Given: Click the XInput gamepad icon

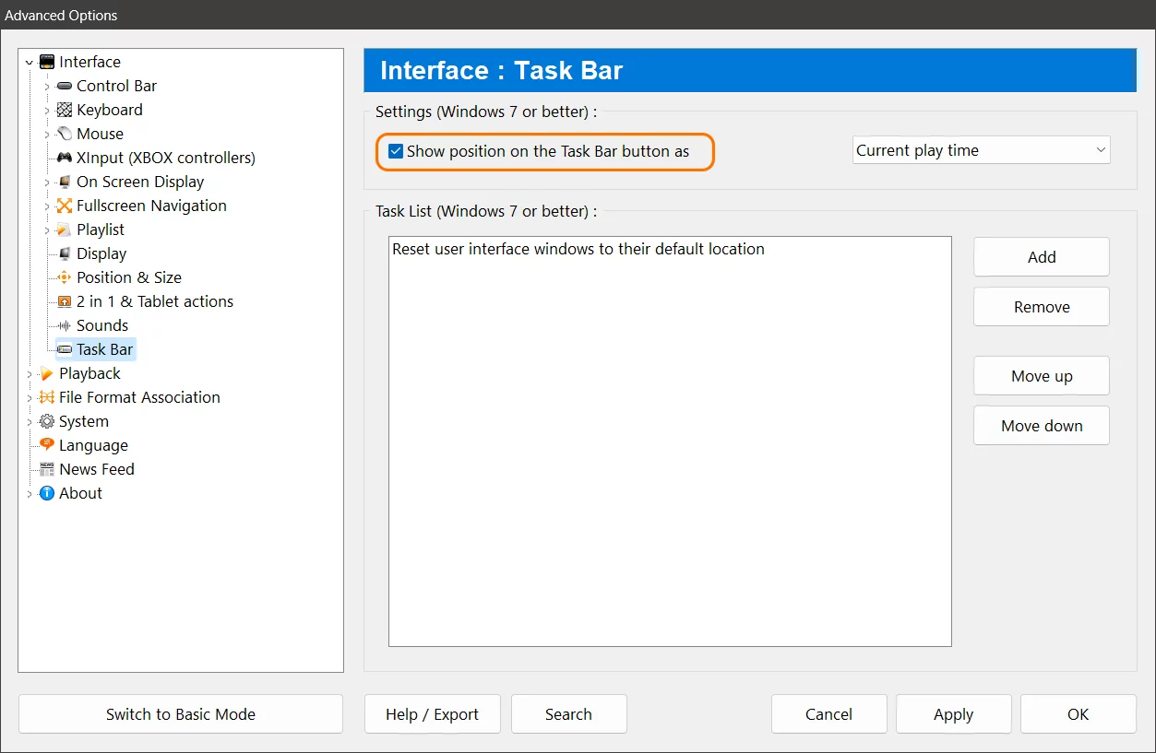Looking at the screenshot, I should pos(65,158).
